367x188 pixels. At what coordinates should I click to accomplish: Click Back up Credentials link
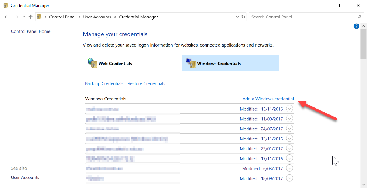[x=104, y=83]
